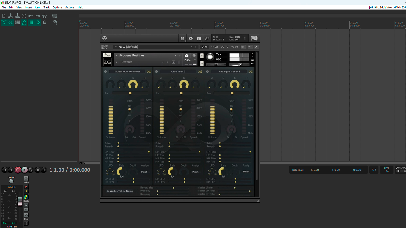
Task: Click the dashed selection rectangle toolbar icon
Action: pyautogui.click(x=54, y=16)
